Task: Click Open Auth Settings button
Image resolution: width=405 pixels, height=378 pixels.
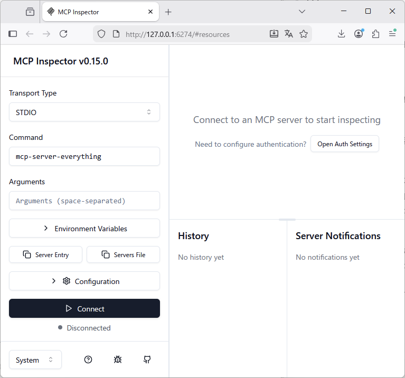Action: click(x=345, y=144)
